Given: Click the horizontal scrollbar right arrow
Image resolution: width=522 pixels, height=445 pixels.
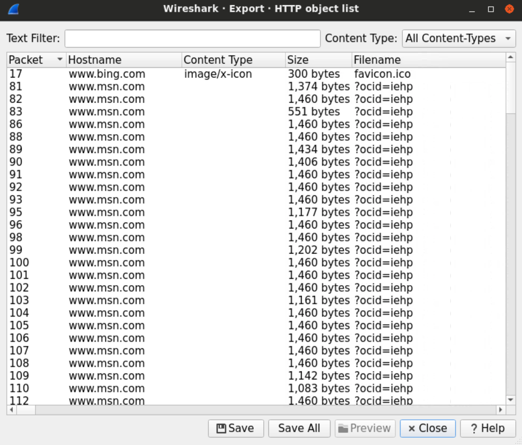Looking at the screenshot, I should [x=501, y=410].
